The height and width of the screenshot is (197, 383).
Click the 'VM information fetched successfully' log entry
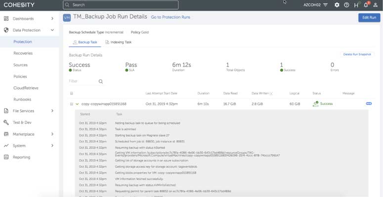(x=139, y=179)
